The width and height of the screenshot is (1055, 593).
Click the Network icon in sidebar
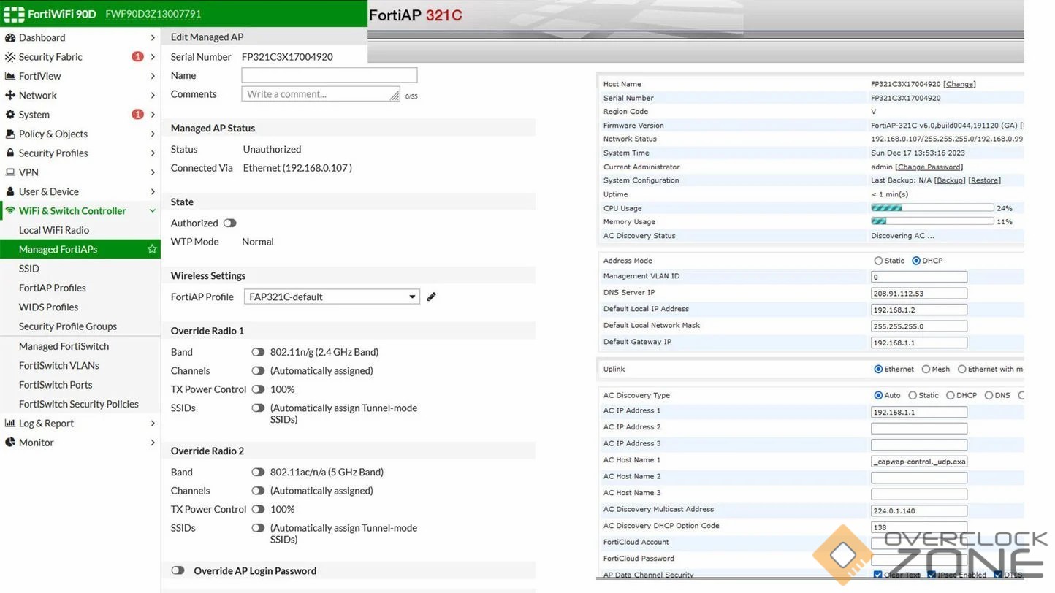(x=10, y=95)
